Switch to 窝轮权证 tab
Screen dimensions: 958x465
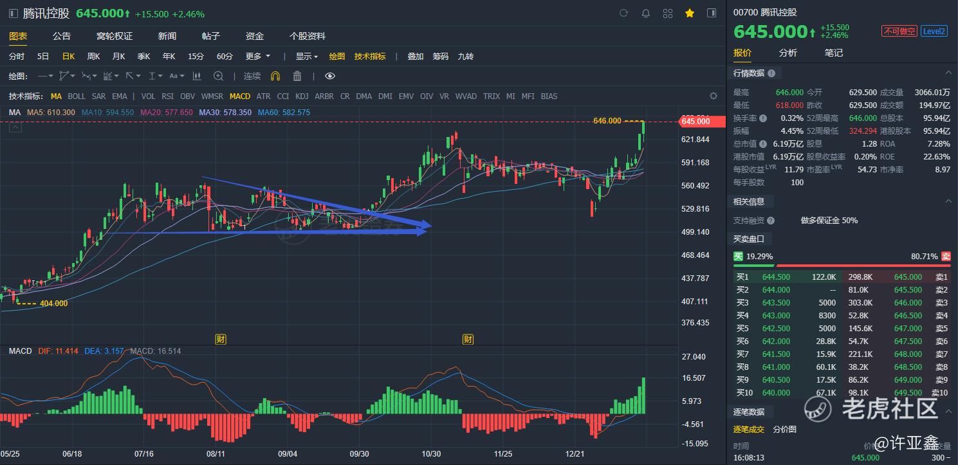tap(115, 36)
